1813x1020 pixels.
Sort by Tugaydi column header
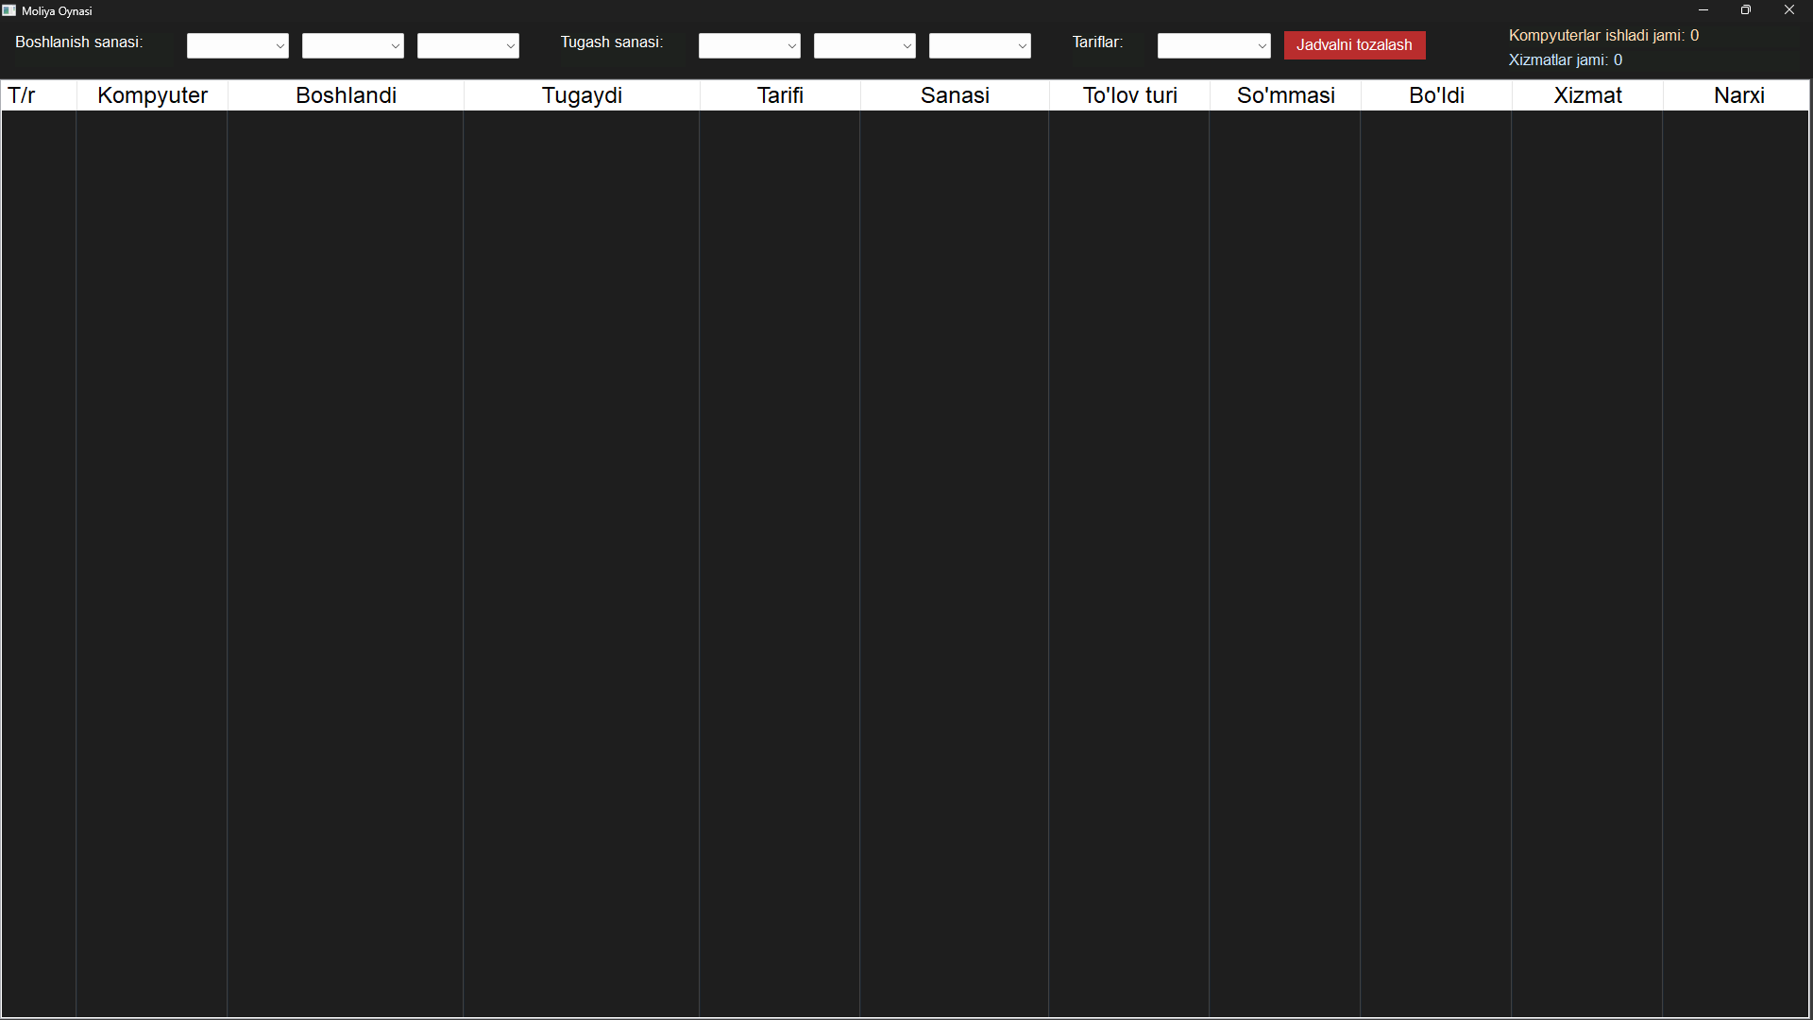tap(582, 95)
